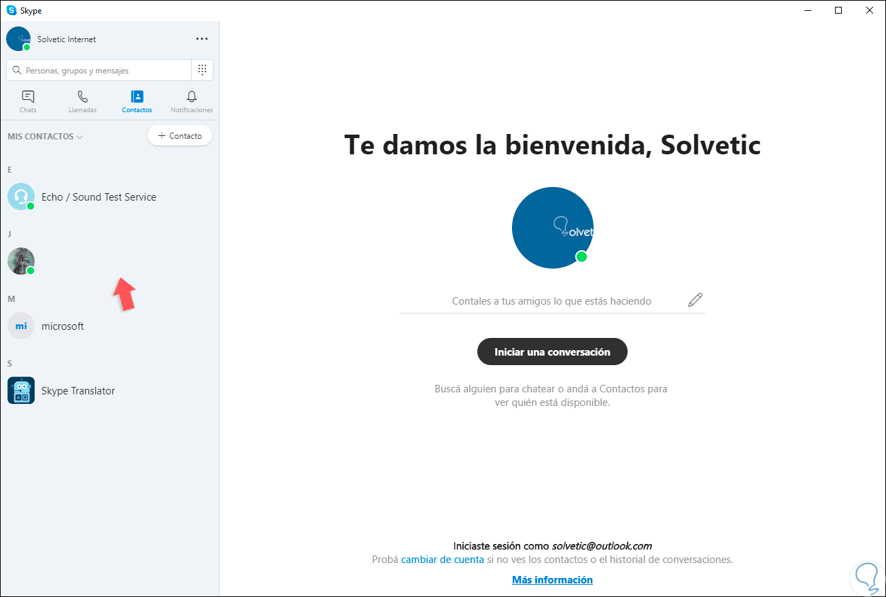Click the Solvetic Internet account name
886x597 pixels.
point(67,39)
